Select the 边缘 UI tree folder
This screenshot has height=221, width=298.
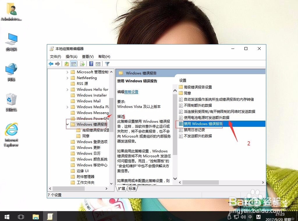(x=80, y=171)
